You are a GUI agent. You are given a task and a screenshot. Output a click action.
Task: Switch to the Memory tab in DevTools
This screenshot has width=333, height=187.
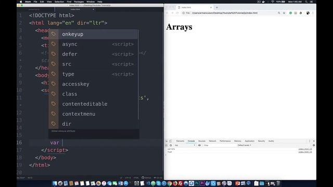coord(238,141)
